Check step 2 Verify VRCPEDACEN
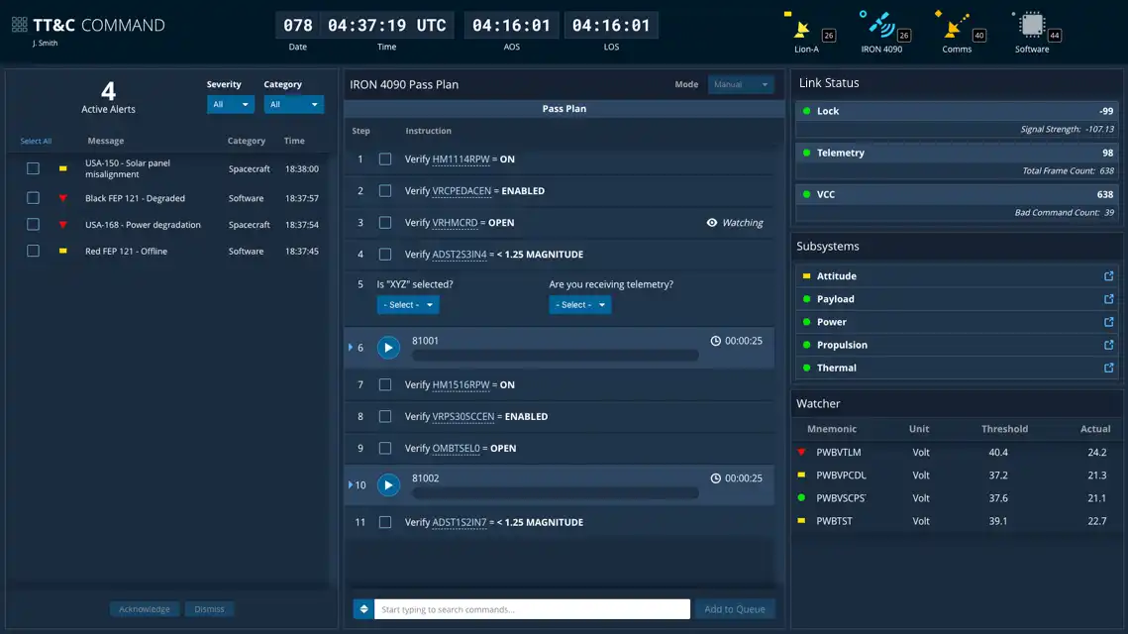Viewport: 1128px width, 634px height. (x=385, y=191)
